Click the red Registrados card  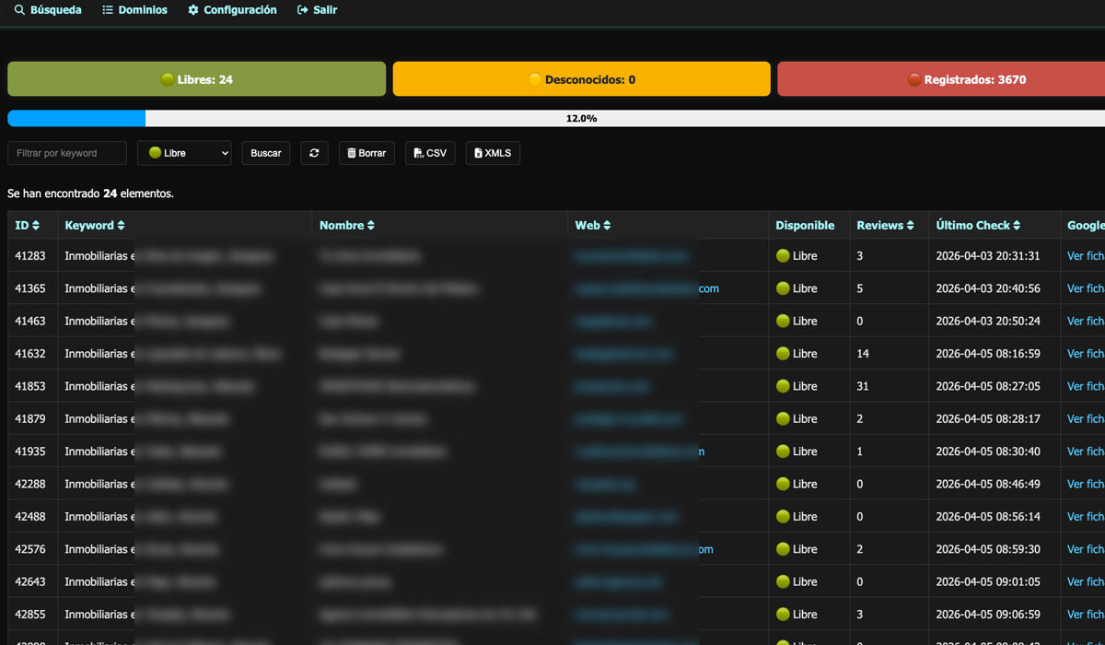point(941,79)
